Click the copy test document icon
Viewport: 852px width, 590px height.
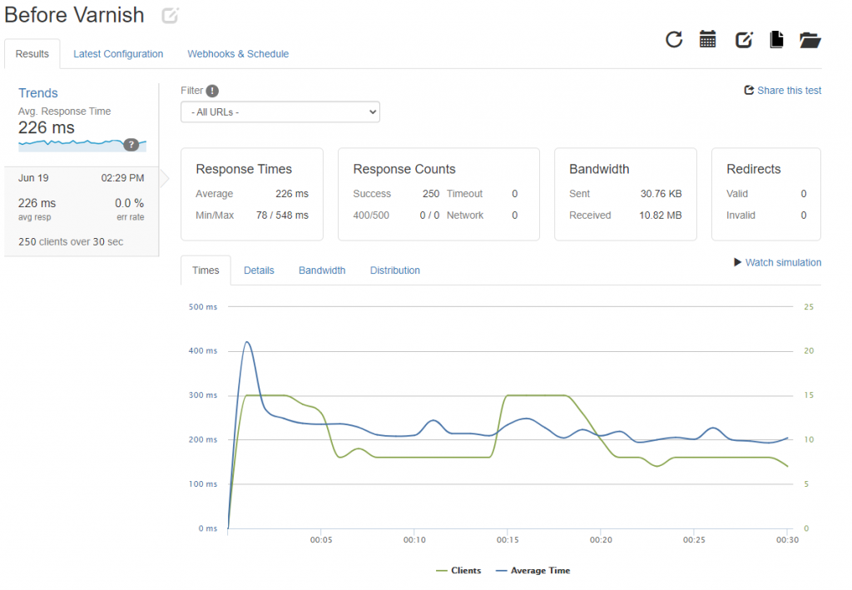click(x=776, y=39)
